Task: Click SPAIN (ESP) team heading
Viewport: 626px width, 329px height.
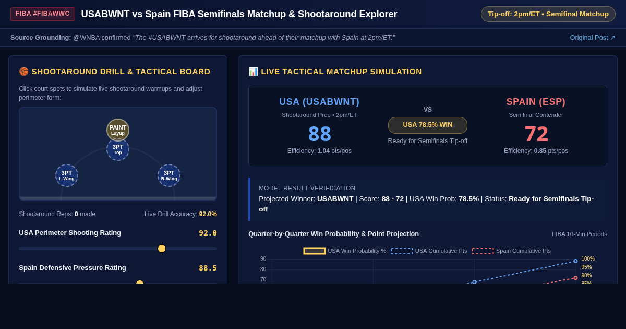Action: 536,102
